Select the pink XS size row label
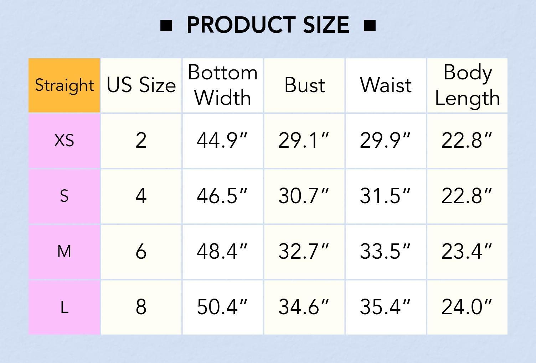Viewport: 536px width, 363px height. [x=64, y=141]
